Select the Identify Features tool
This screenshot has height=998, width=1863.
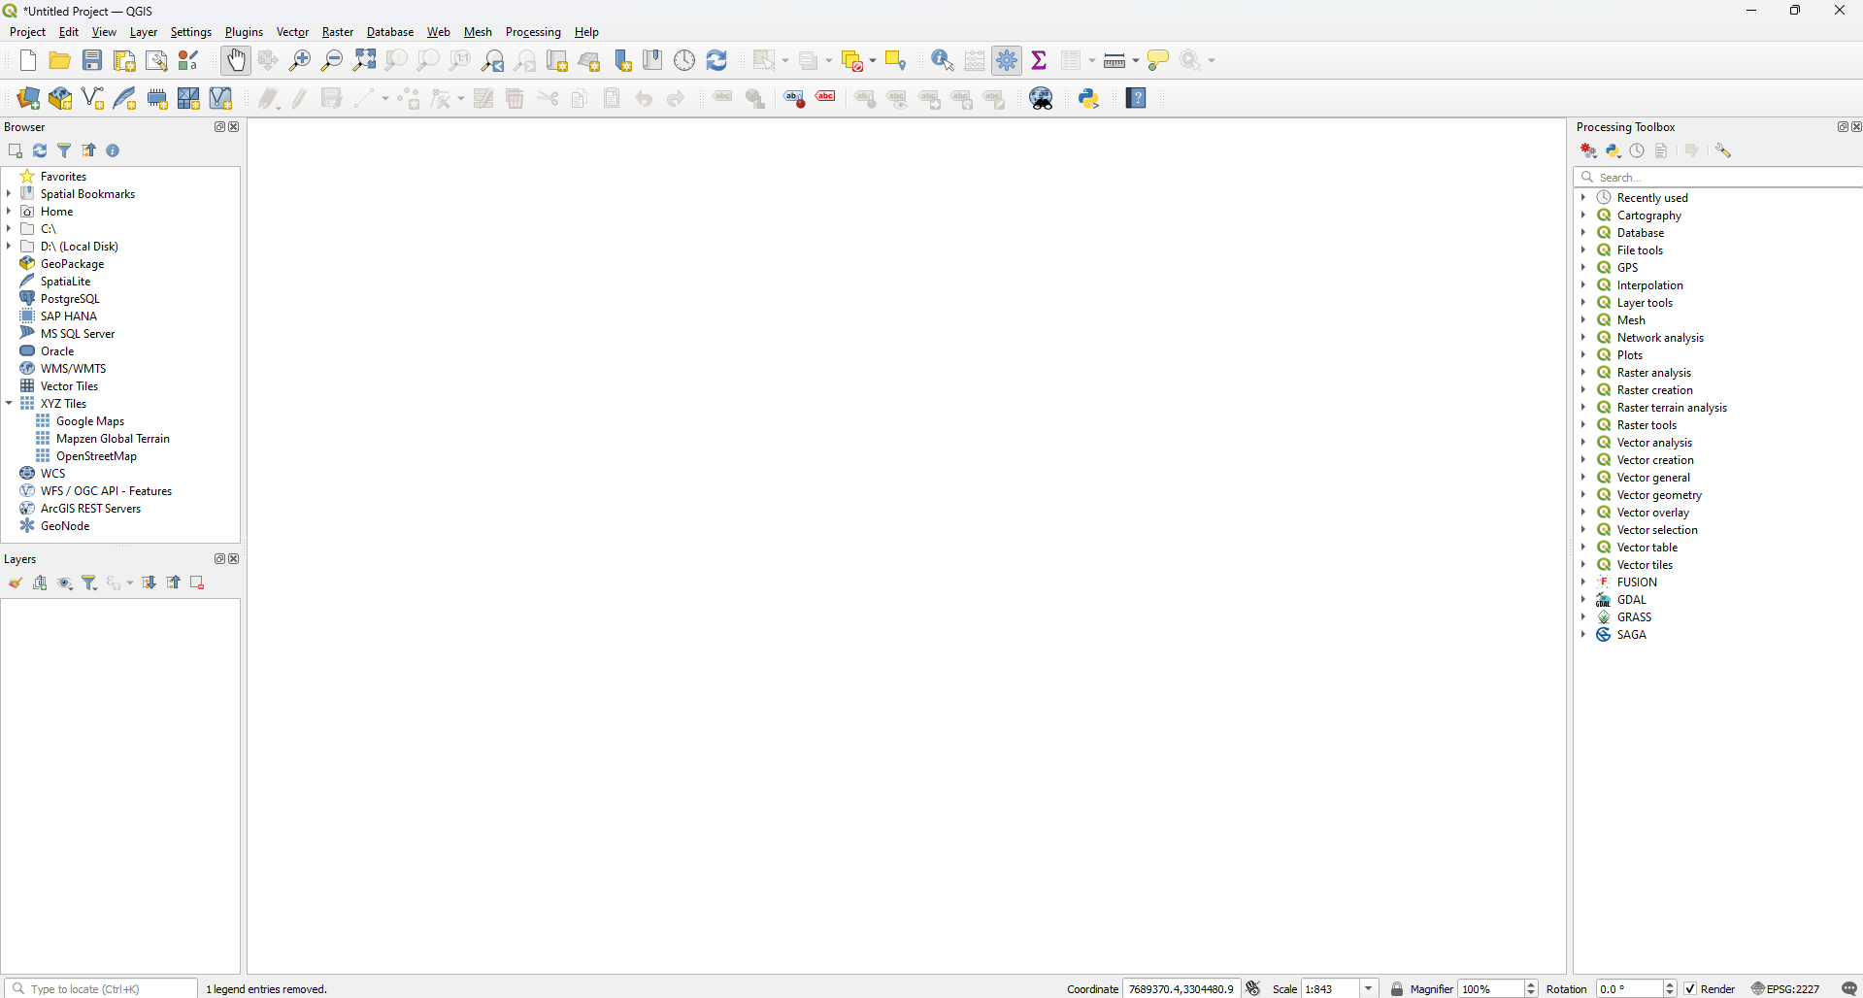pyautogui.click(x=942, y=60)
